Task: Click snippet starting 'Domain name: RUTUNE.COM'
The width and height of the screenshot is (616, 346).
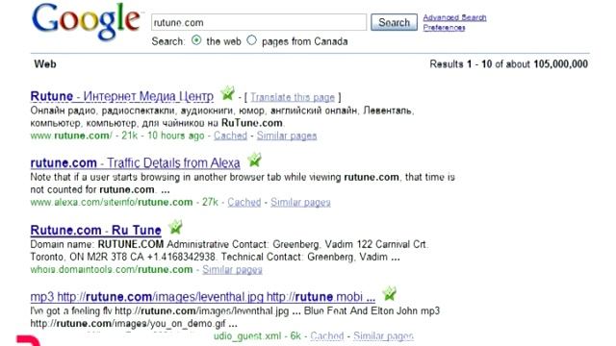Action: pos(229,251)
